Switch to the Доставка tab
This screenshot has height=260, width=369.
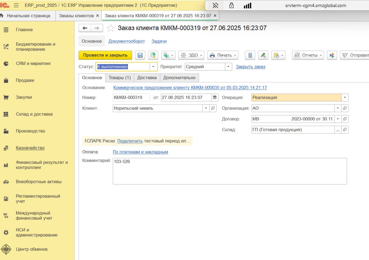[x=147, y=78]
